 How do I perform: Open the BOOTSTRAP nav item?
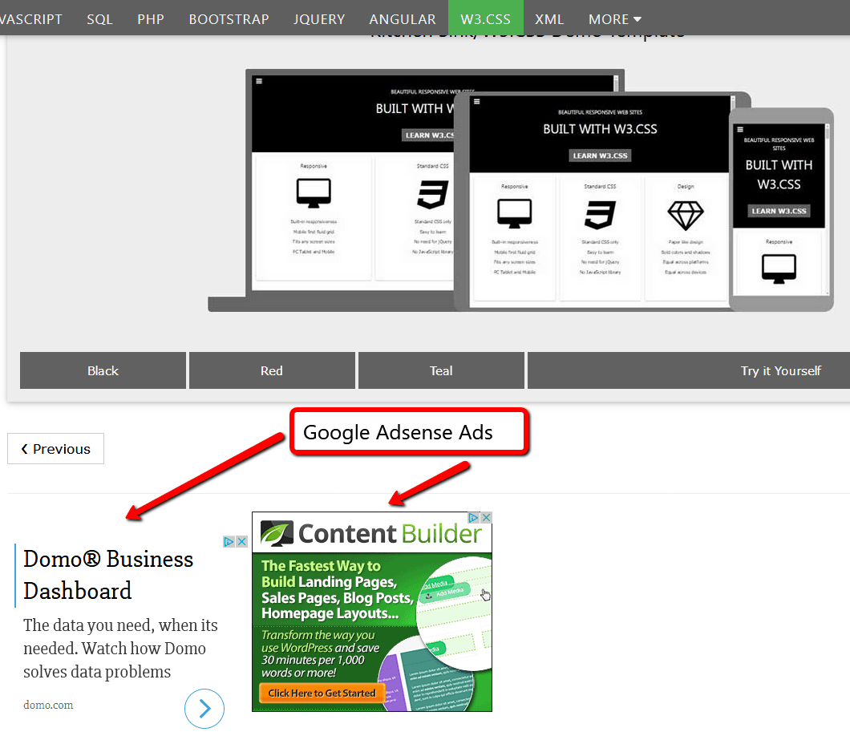229,19
